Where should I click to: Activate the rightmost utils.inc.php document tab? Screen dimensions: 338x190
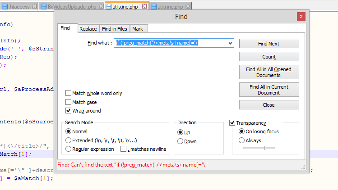pyautogui.click(x=170, y=7)
